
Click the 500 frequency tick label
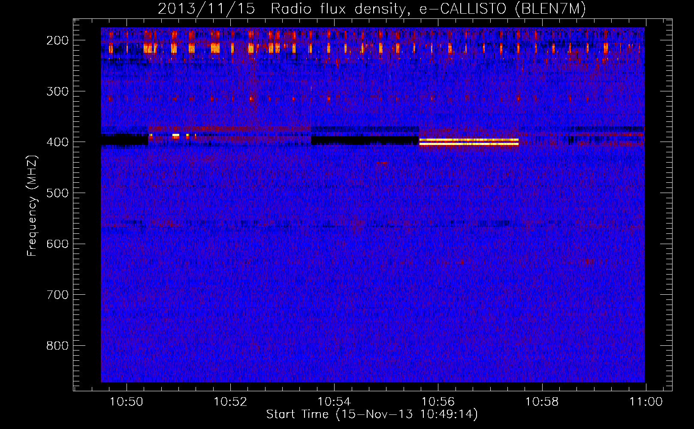click(x=57, y=193)
